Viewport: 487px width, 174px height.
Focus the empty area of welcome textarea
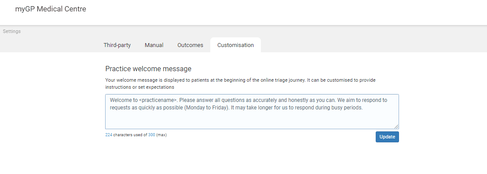[x=252, y=120]
